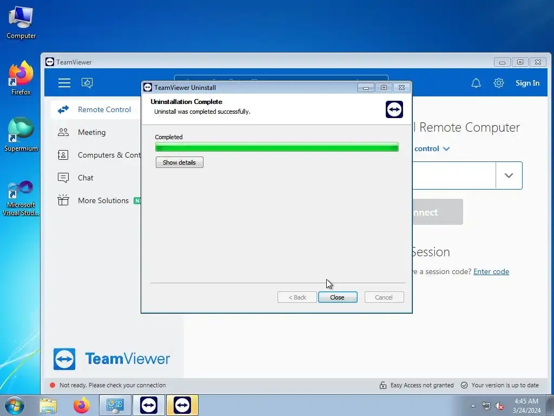Click the TeamViewer main window title icon
The height and width of the screenshot is (416, 554).
50,62
